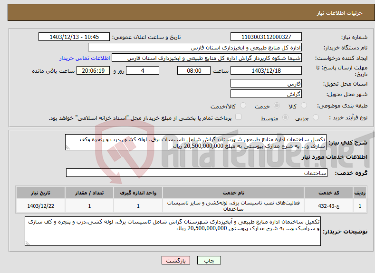Click the request creator field شیما شکوه
The image size is (375, 273).
[207, 58]
